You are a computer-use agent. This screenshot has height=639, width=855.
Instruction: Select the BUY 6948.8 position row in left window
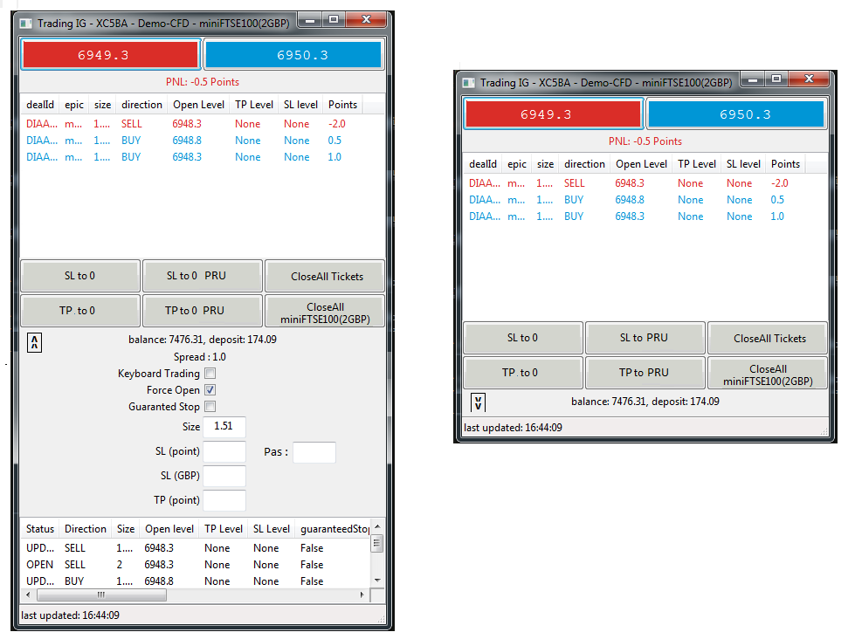coord(203,141)
